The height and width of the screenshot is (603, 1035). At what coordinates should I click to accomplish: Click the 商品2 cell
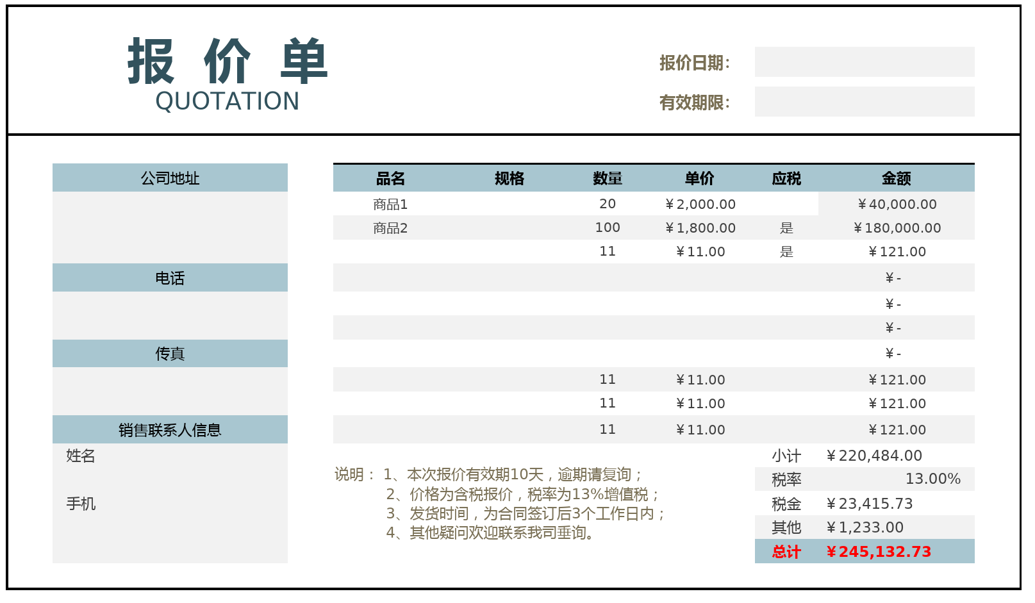coord(390,228)
